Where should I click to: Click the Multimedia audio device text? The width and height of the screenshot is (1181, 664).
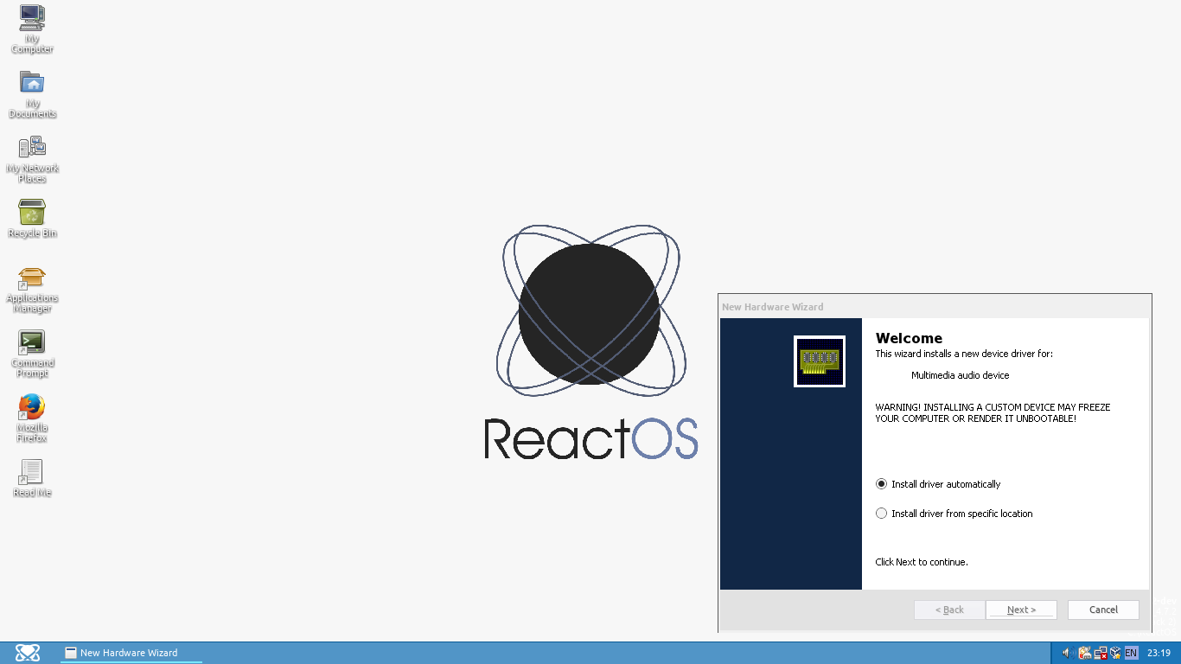(x=961, y=375)
